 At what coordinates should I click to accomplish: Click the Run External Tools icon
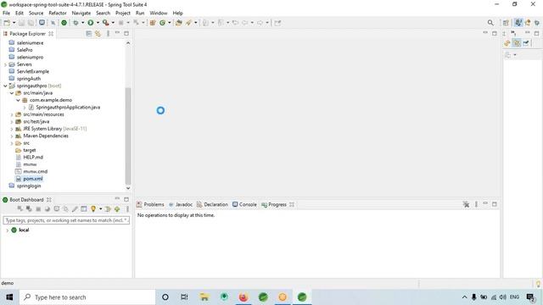click(105, 23)
